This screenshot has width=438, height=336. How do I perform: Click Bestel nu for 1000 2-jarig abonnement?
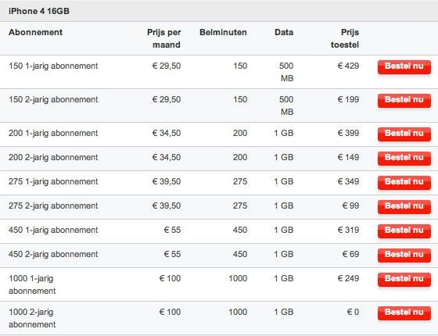404,313
